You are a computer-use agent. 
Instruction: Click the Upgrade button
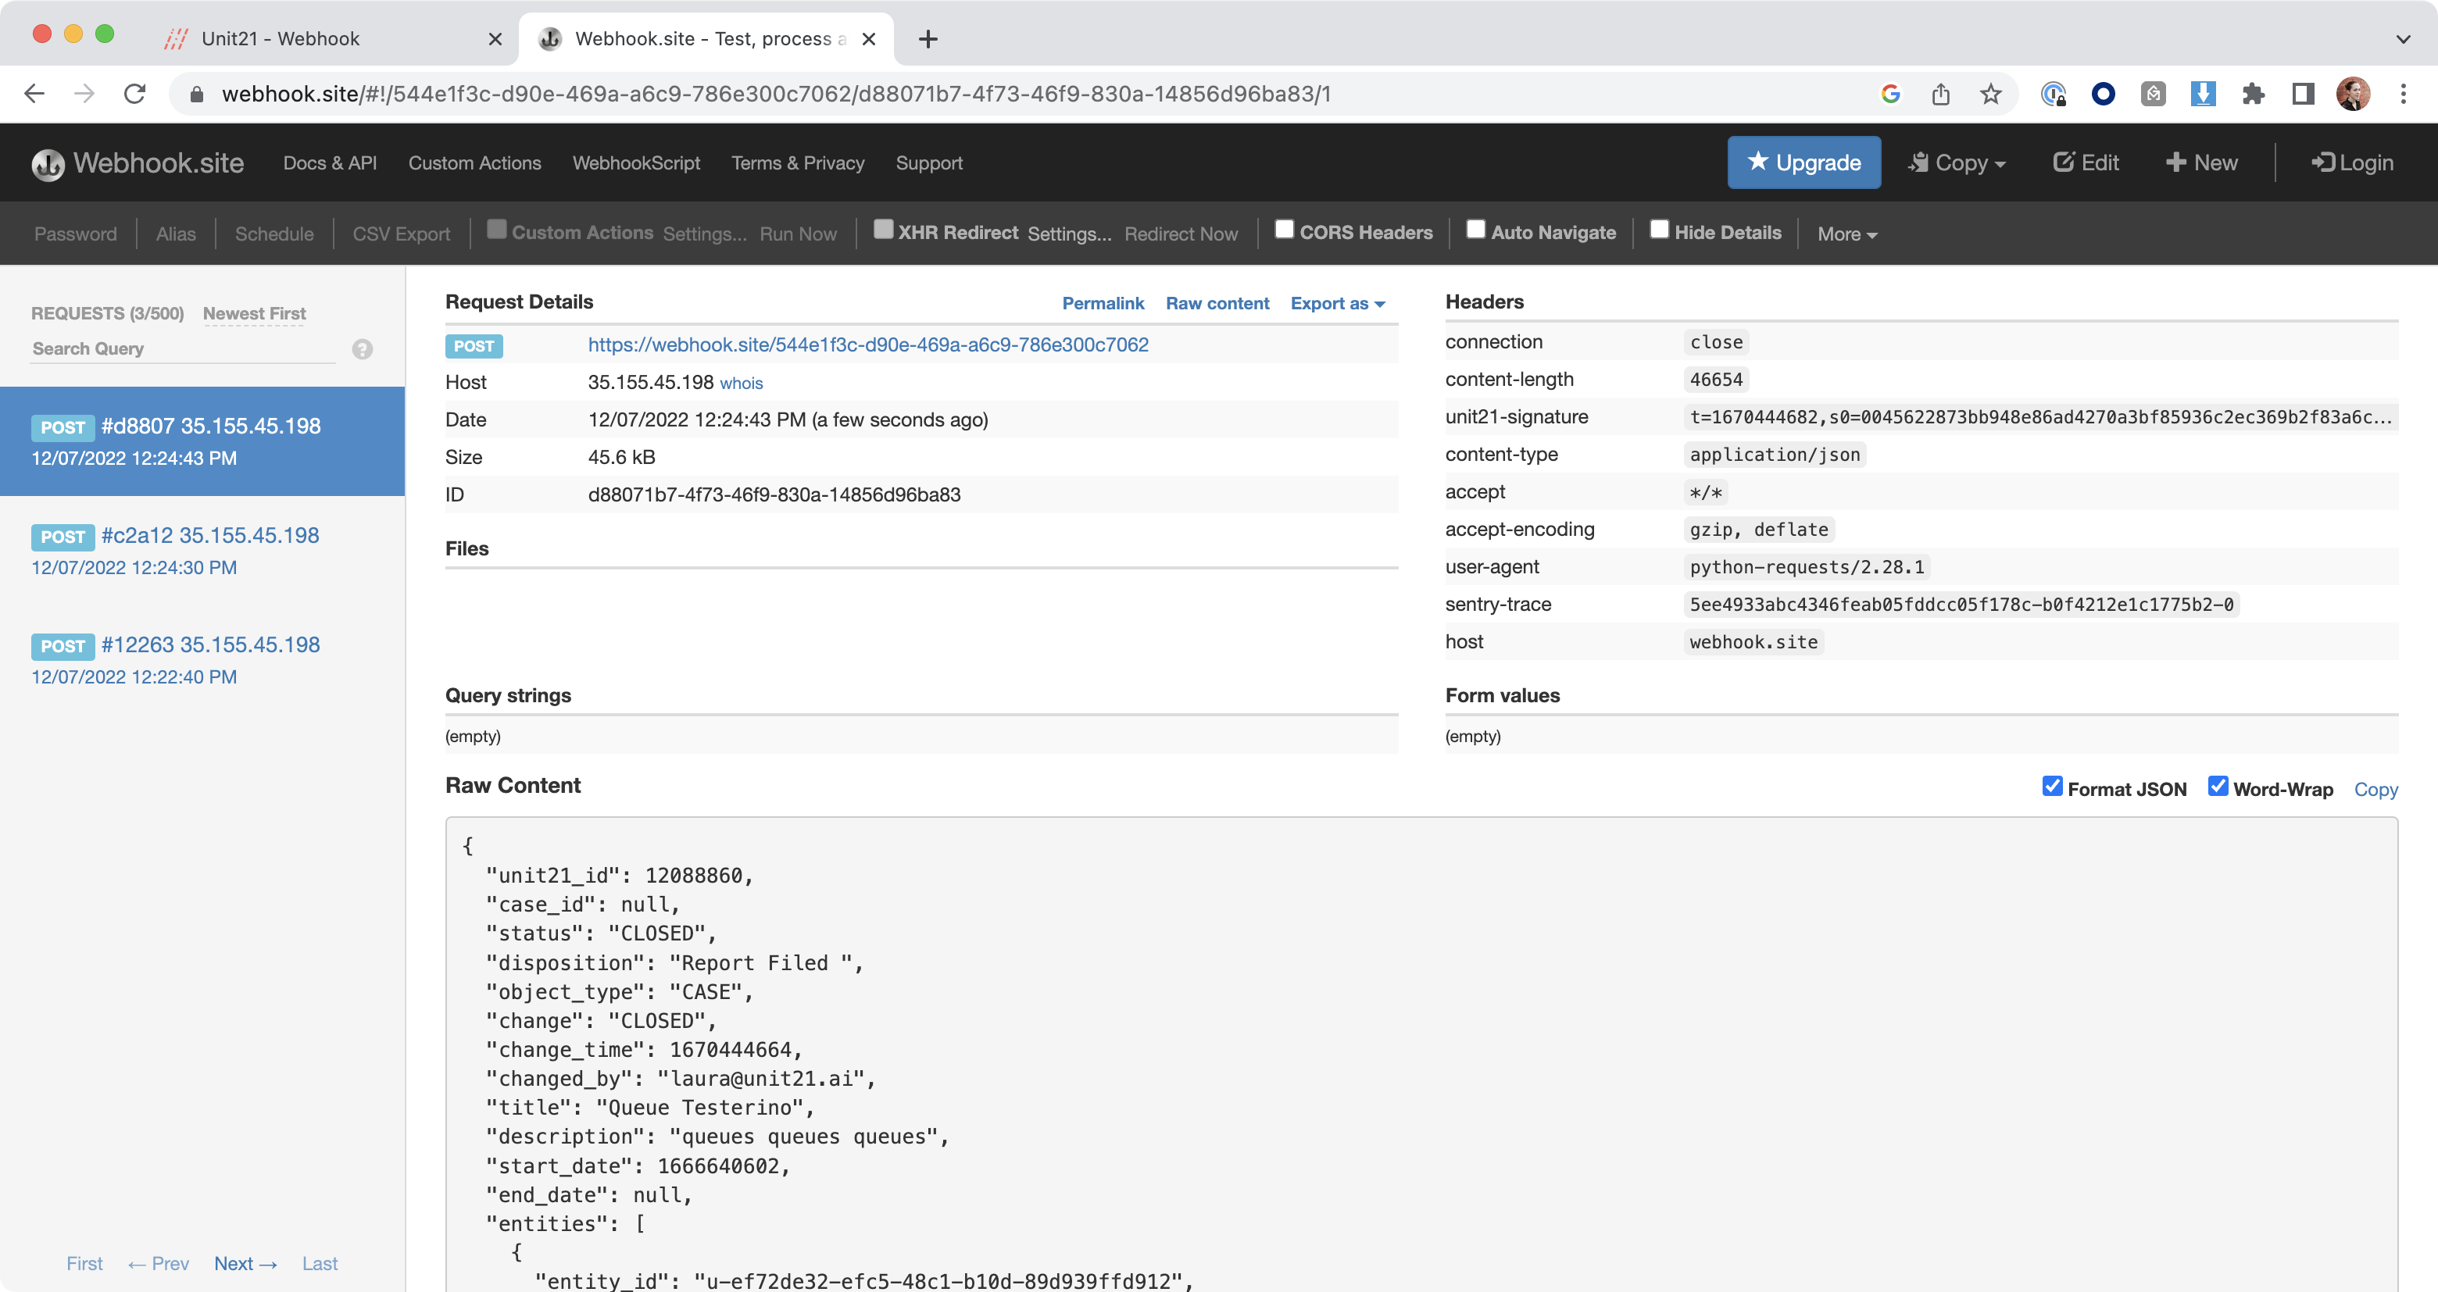point(1803,162)
